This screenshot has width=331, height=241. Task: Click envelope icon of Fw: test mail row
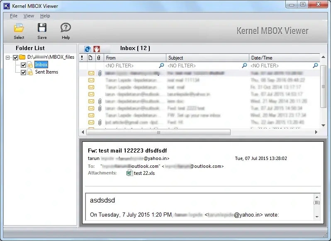tap(91, 73)
